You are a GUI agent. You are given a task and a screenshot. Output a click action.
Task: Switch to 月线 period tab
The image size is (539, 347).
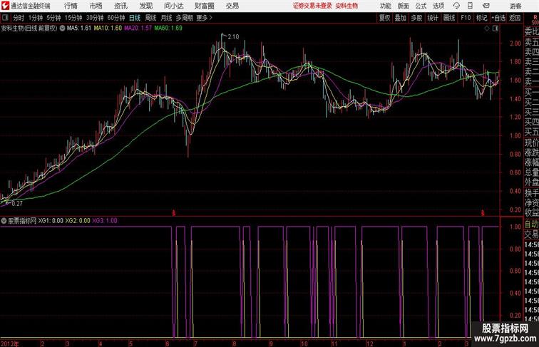tap(166, 18)
